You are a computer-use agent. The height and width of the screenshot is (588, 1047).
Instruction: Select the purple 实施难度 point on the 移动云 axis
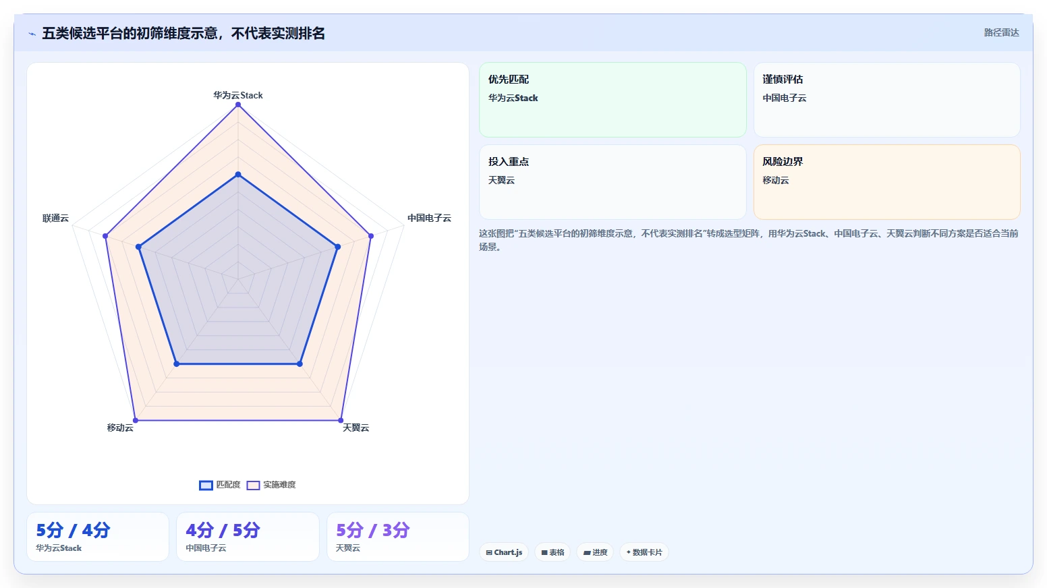click(x=136, y=421)
